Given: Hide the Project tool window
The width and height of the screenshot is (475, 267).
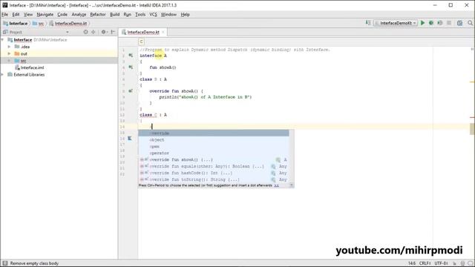Looking at the screenshot, I should (x=113, y=32).
